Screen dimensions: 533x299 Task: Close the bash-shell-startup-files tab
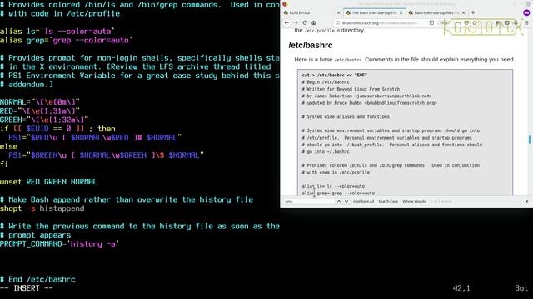point(464,12)
